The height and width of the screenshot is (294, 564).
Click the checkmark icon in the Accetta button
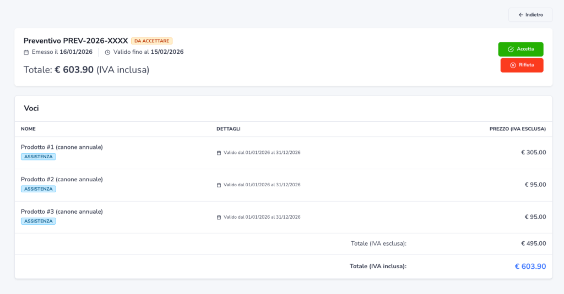[x=511, y=49]
